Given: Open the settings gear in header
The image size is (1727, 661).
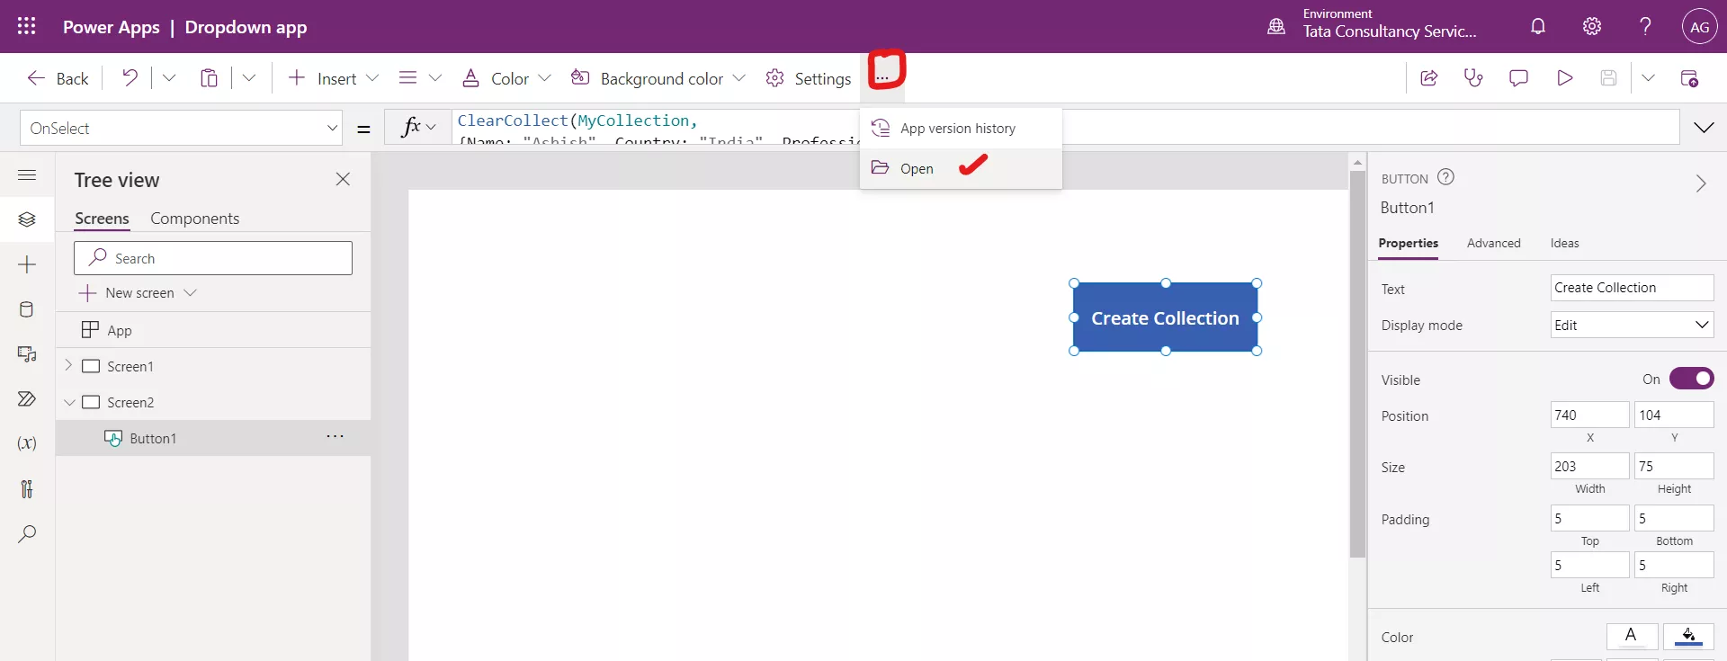Looking at the screenshot, I should 1592,26.
